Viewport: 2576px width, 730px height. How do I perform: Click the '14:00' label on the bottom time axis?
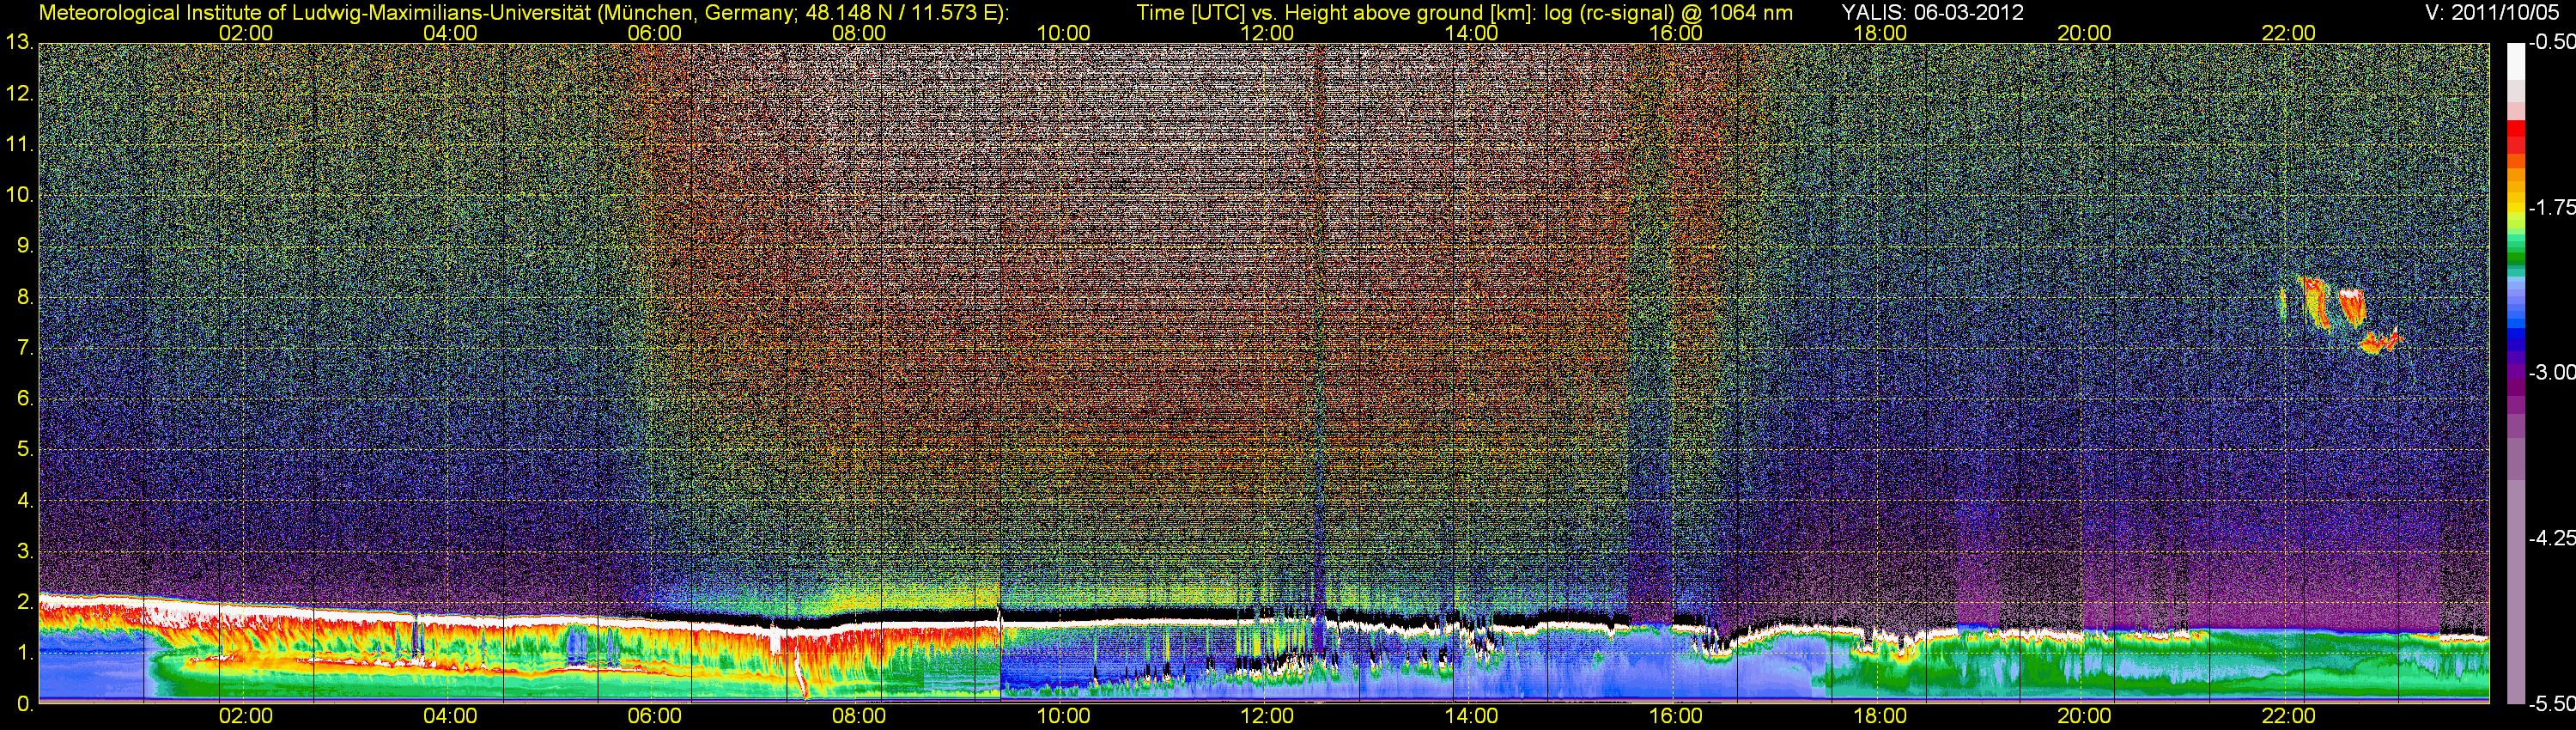(1472, 716)
